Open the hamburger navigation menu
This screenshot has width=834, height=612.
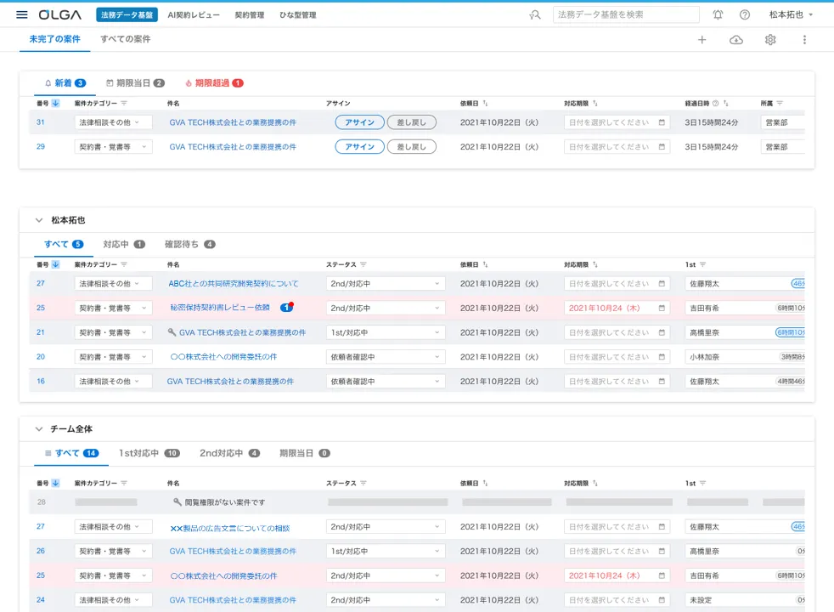(22, 14)
